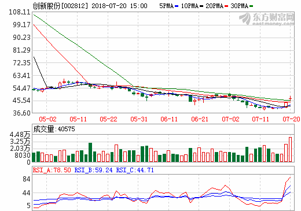301x211 pixels.
Task: Click the RSI_A:78.50 indicator label
Action: pos(52,170)
